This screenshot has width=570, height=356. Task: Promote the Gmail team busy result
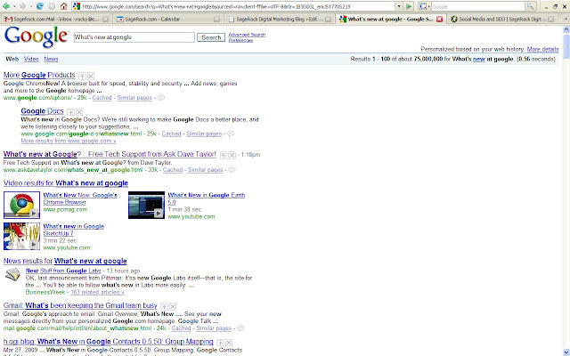tap(164, 306)
